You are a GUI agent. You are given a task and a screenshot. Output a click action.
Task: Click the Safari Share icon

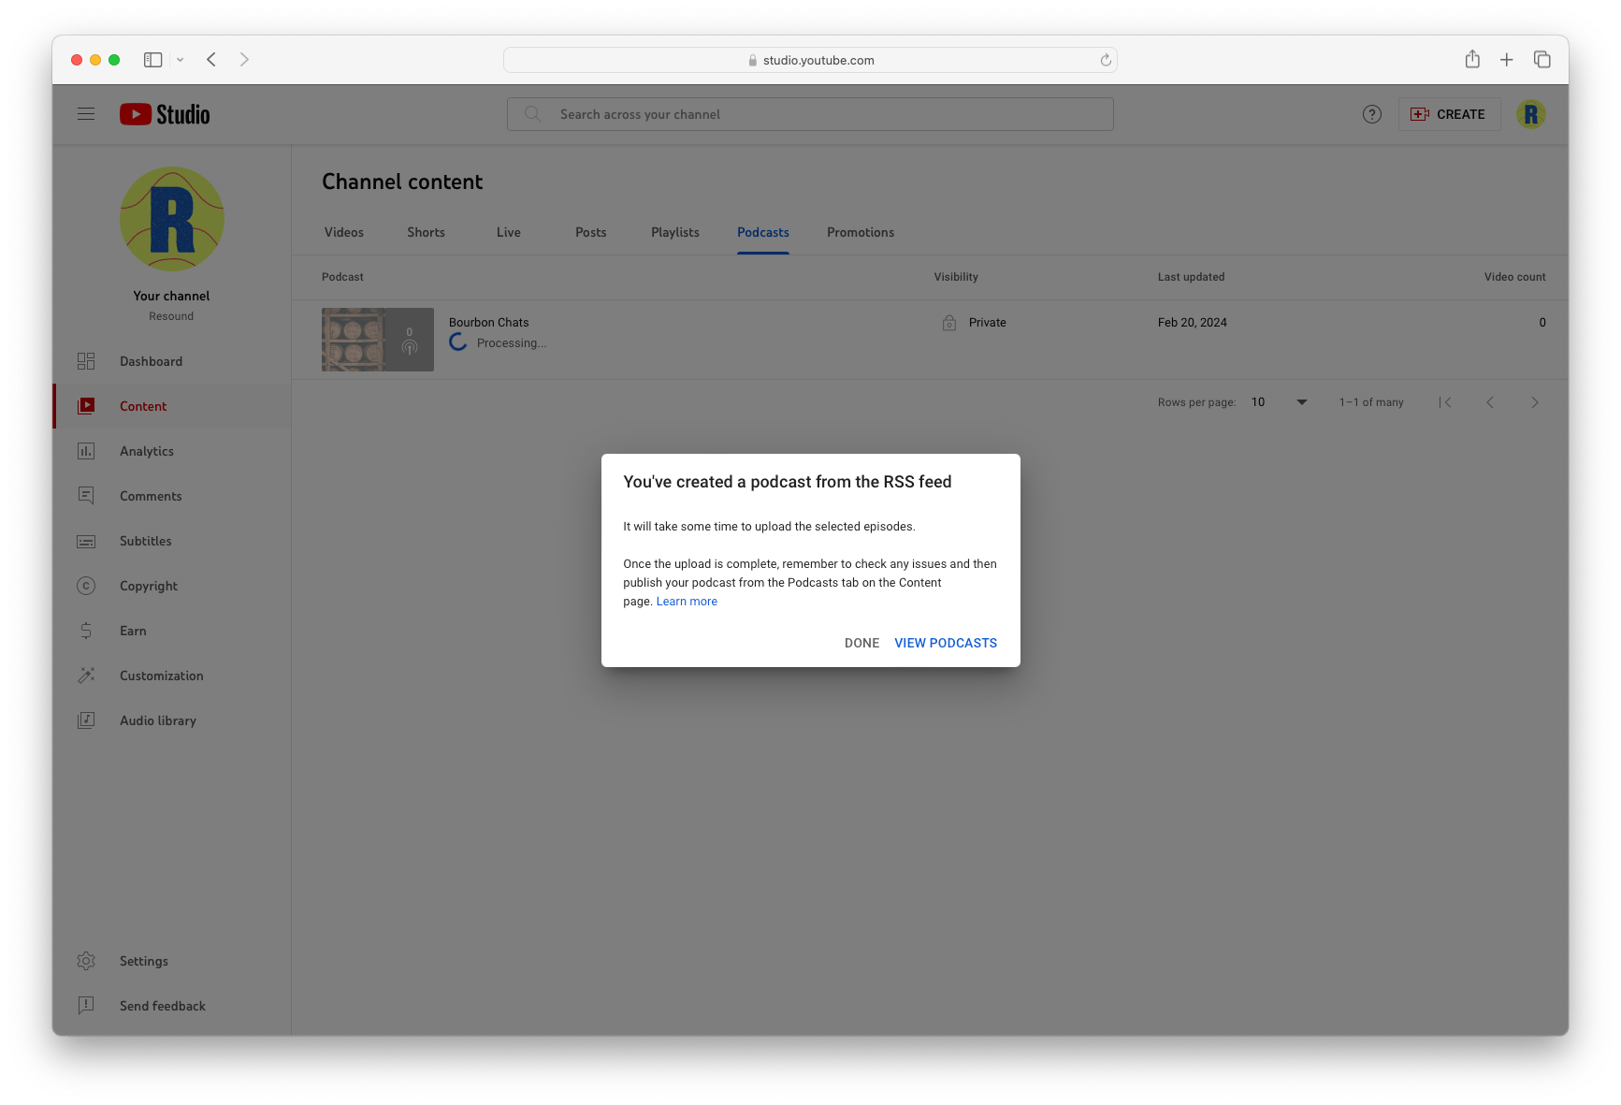pyautogui.click(x=1472, y=59)
